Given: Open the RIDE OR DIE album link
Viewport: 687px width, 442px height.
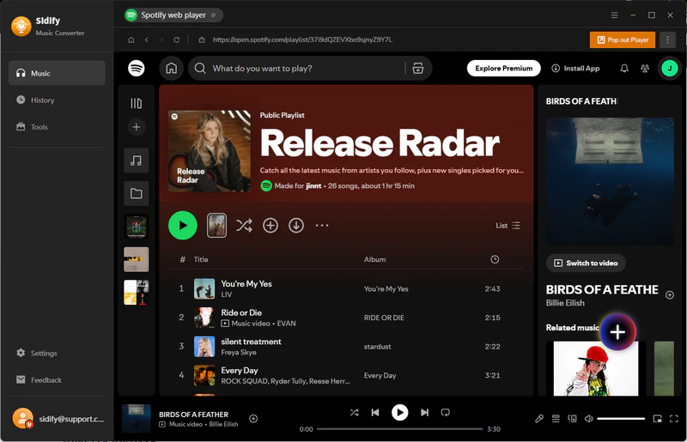Looking at the screenshot, I should (384, 318).
